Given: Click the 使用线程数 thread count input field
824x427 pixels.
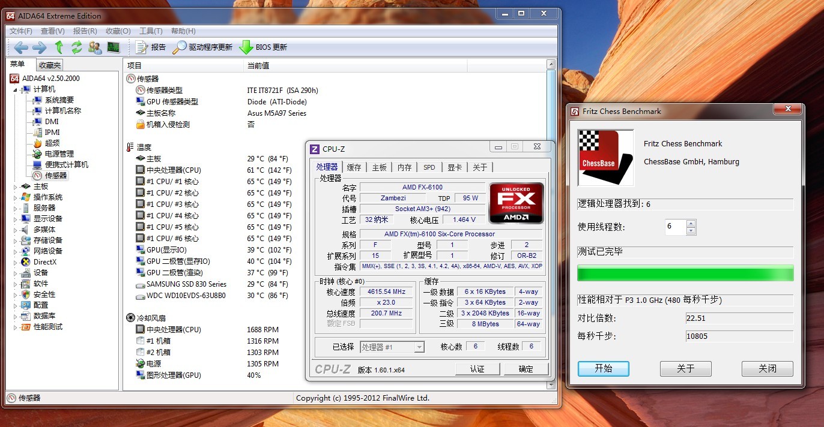Looking at the screenshot, I should point(676,227).
